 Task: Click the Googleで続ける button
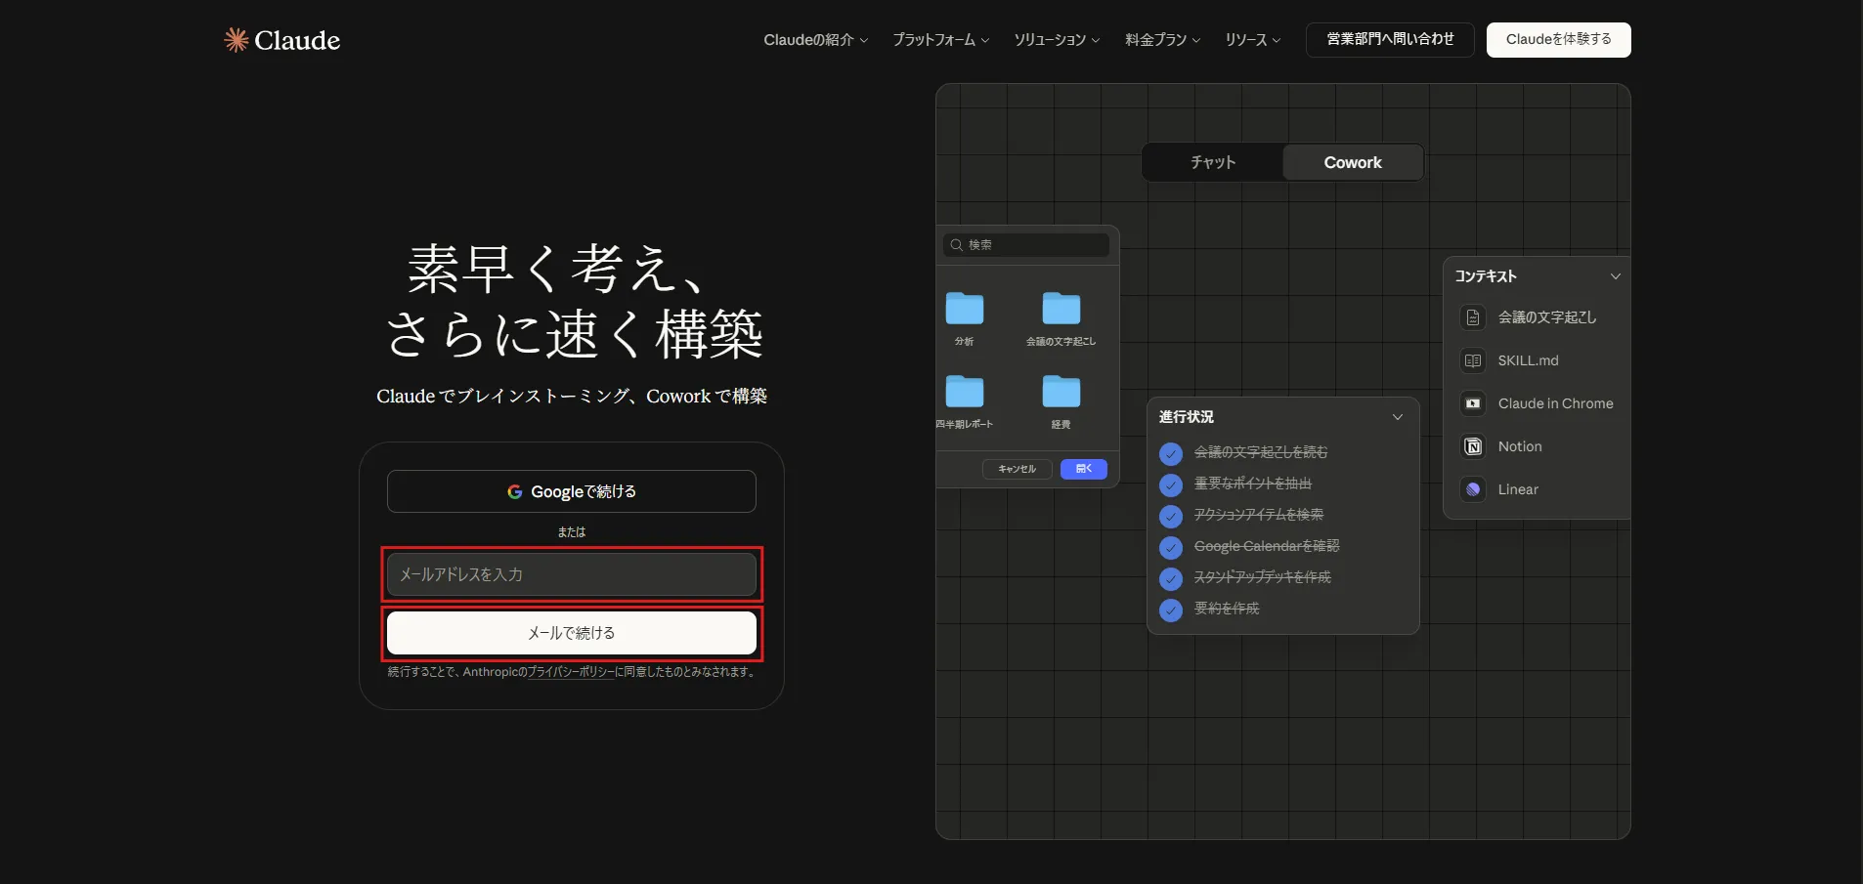pos(572,491)
